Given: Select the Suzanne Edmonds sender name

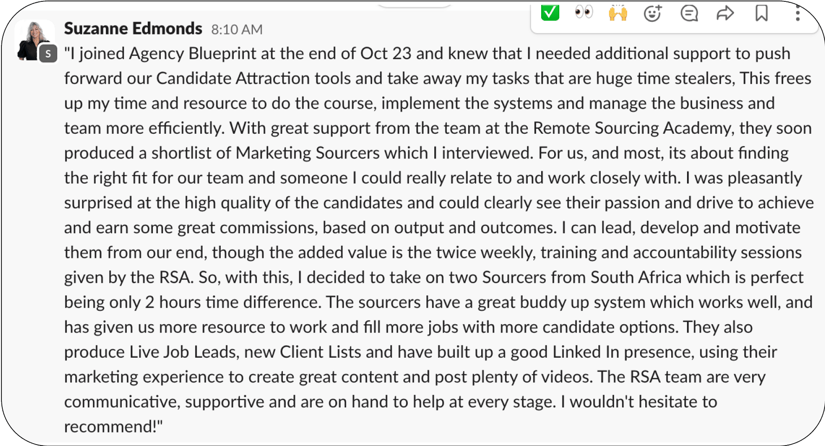Looking at the screenshot, I should click(133, 29).
